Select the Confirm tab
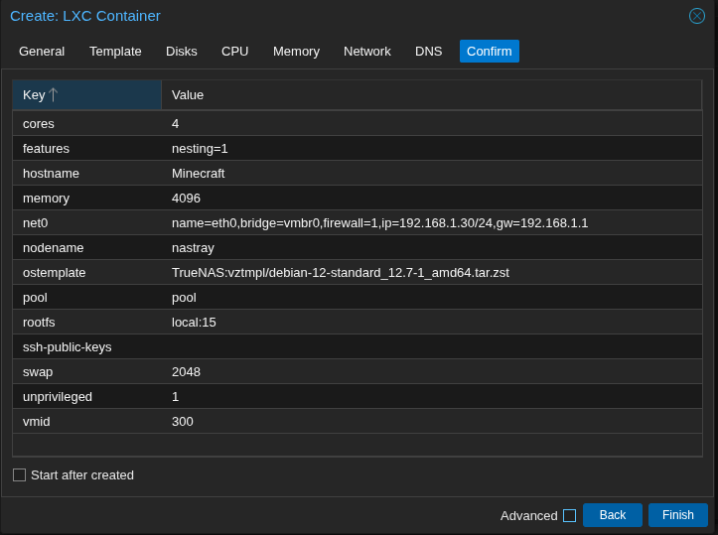Image resolution: width=718 pixels, height=535 pixels. [489, 52]
